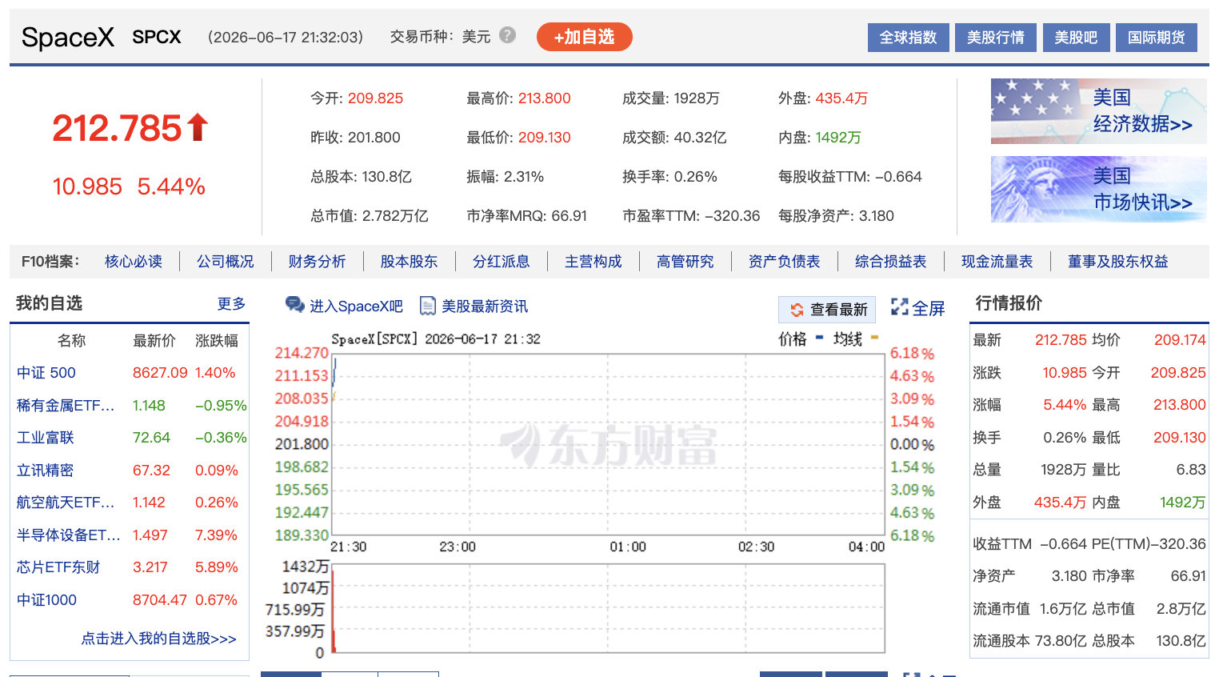Open the 立讯精密 watchlist entry
The width and height of the screenshot is (1227, 677).
(46, 471)
